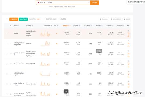Open chart icon for solar string lights garden
This screenshot has height=97, width=145.
coord(129,71)
